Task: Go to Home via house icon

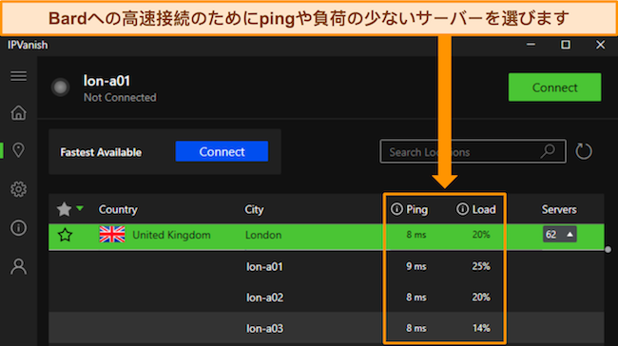Action: [x=18, y=113]
